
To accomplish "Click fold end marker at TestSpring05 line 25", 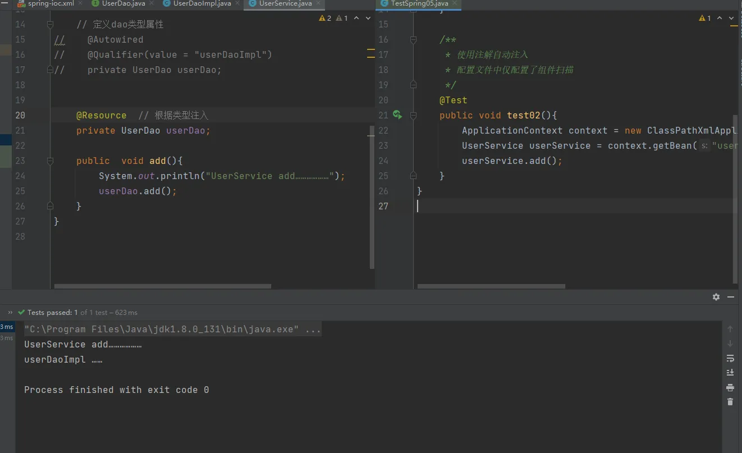I will (413, 176).
